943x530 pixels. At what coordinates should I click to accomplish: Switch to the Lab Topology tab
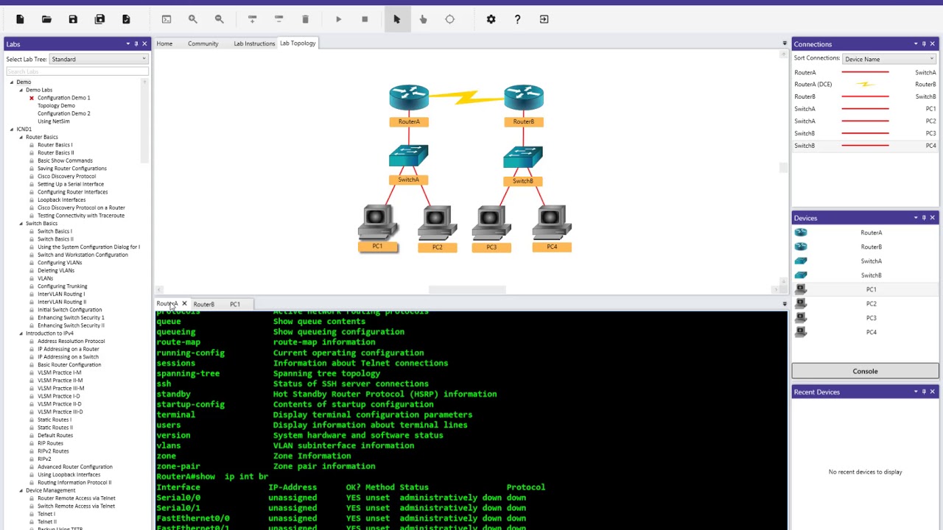(x=298, y=43)
